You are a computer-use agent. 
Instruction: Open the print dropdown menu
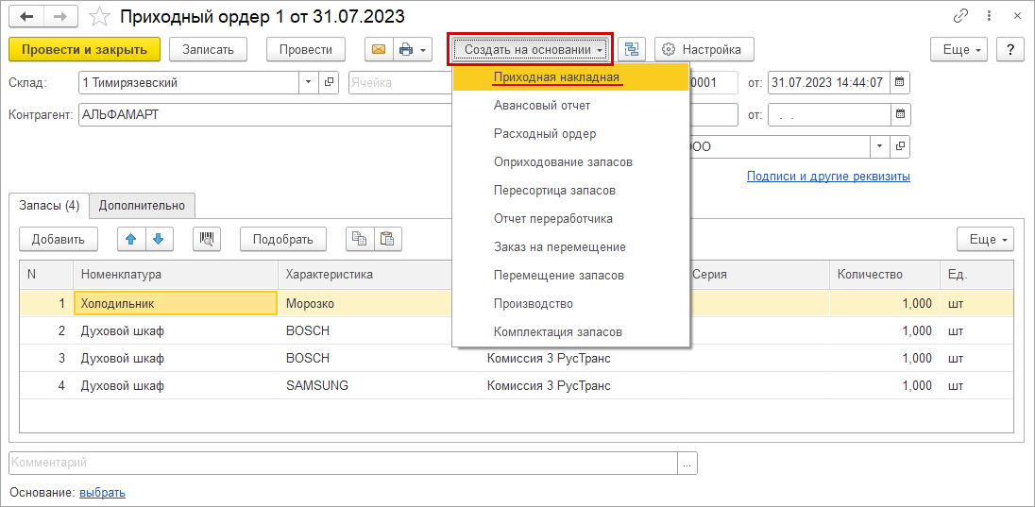412,49
